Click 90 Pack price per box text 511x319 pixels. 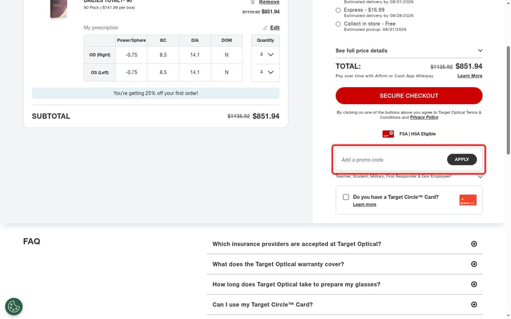tap(109, 7)
